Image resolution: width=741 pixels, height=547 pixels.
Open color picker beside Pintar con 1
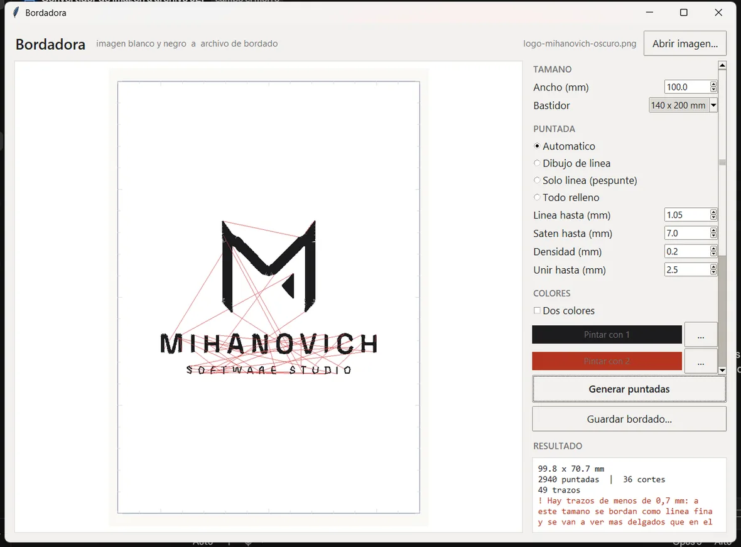701,335
